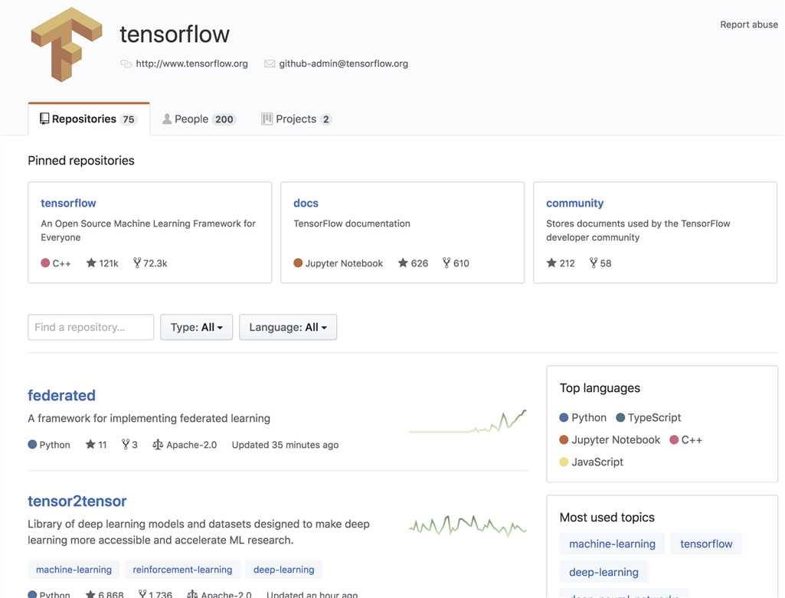The image size is (785, 598).
Task: Open the 3 forks of federated repo
Action: point(129,444)
